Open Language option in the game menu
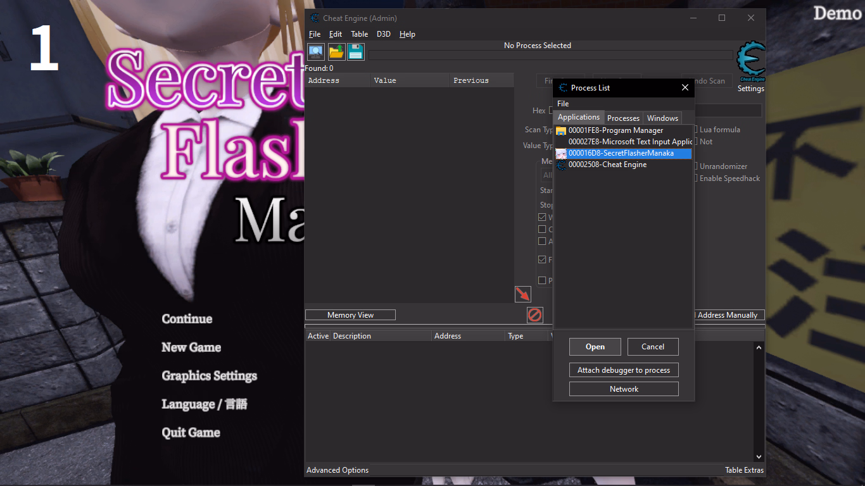865x486 pixels. [x=205, y=404]
